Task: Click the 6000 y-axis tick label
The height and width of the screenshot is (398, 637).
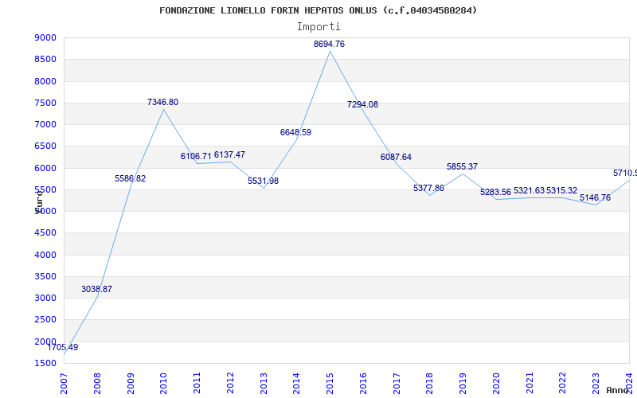Action: 45,168
